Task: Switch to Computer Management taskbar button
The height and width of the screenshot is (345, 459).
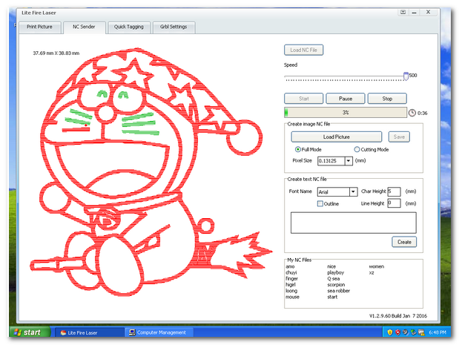Action: click(159, 332)
